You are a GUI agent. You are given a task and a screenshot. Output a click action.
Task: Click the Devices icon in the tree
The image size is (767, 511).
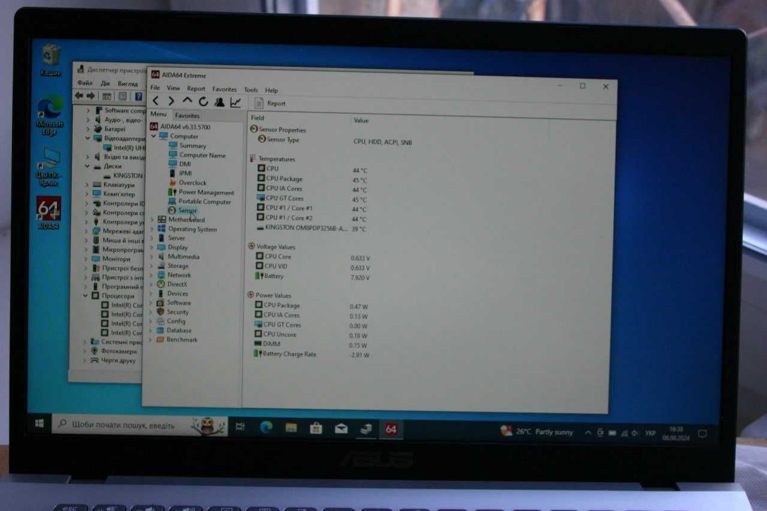[161, 294]
